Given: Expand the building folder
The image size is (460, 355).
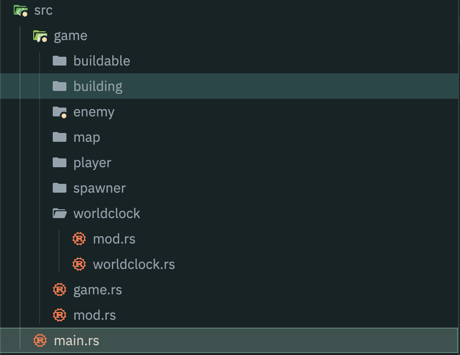Looking at the screenshot, I should (x=98, y=87).
